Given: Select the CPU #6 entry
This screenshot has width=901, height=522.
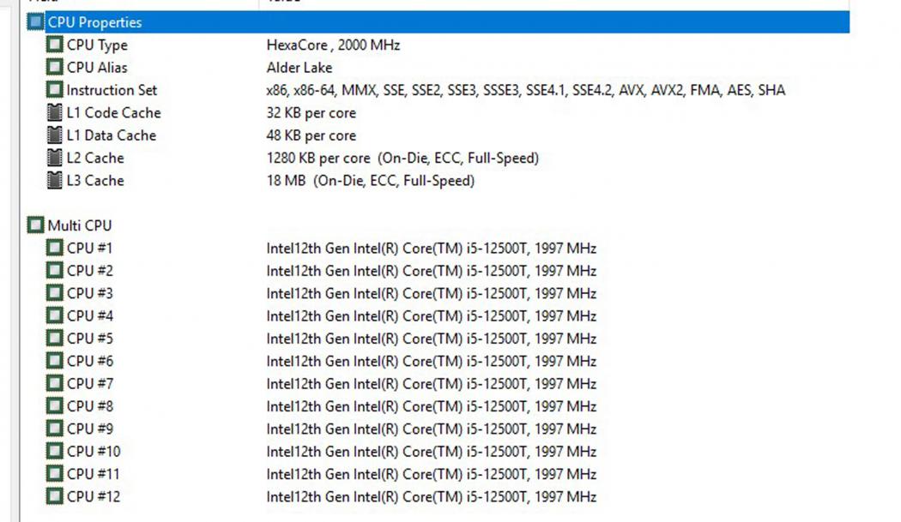Looking at the screenshot, I should tap(90, 361).
